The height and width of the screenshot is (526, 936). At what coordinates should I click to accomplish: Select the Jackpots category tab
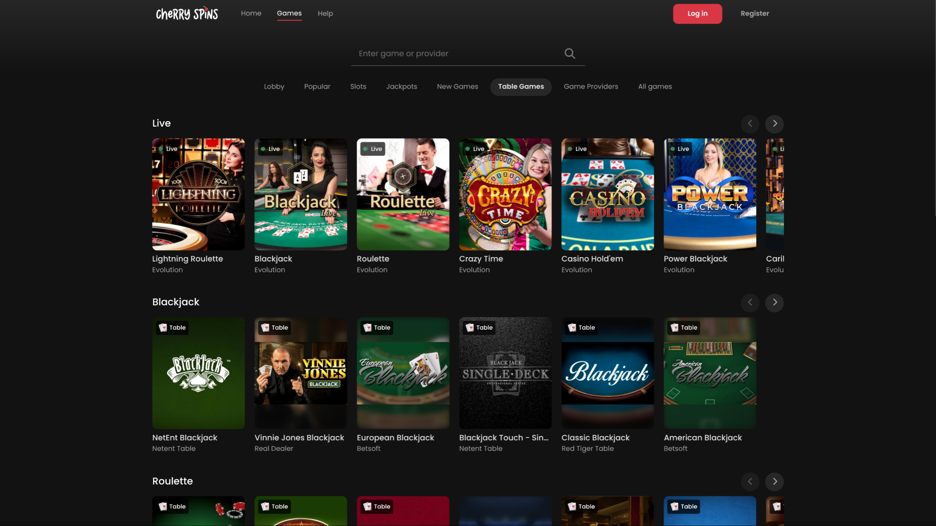tap(401, 87)
